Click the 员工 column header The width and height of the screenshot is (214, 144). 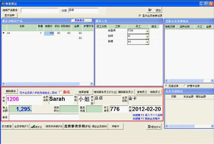138,26
